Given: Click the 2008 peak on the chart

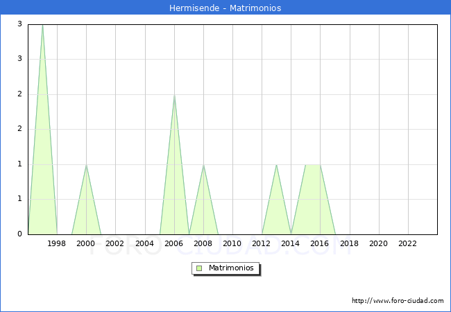Looking at the screenshot, I should click(203, 165).
